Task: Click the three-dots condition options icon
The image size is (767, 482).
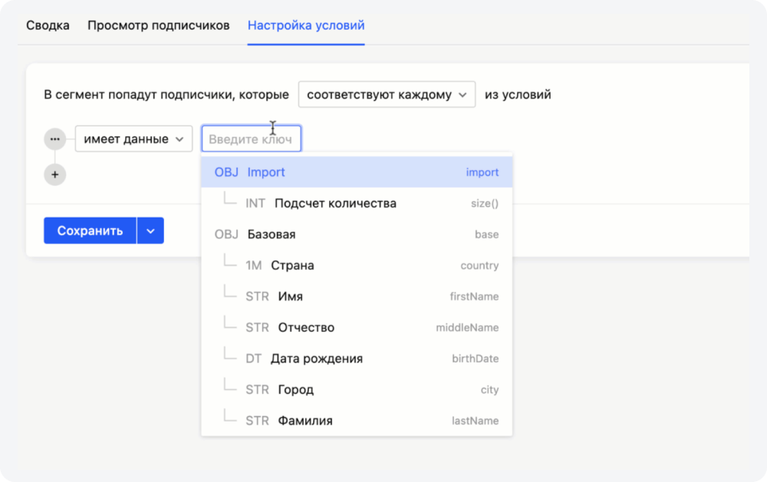Action: (54, 139)
